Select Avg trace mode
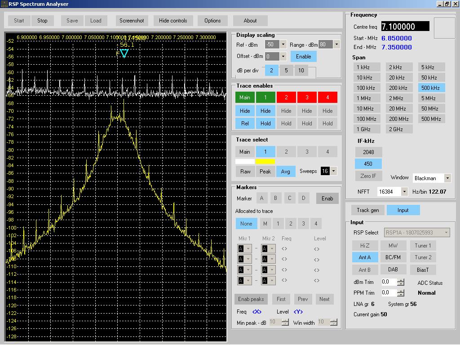This screenshot has height=345, width=460. pyautogui.click(x=285, y=172)
